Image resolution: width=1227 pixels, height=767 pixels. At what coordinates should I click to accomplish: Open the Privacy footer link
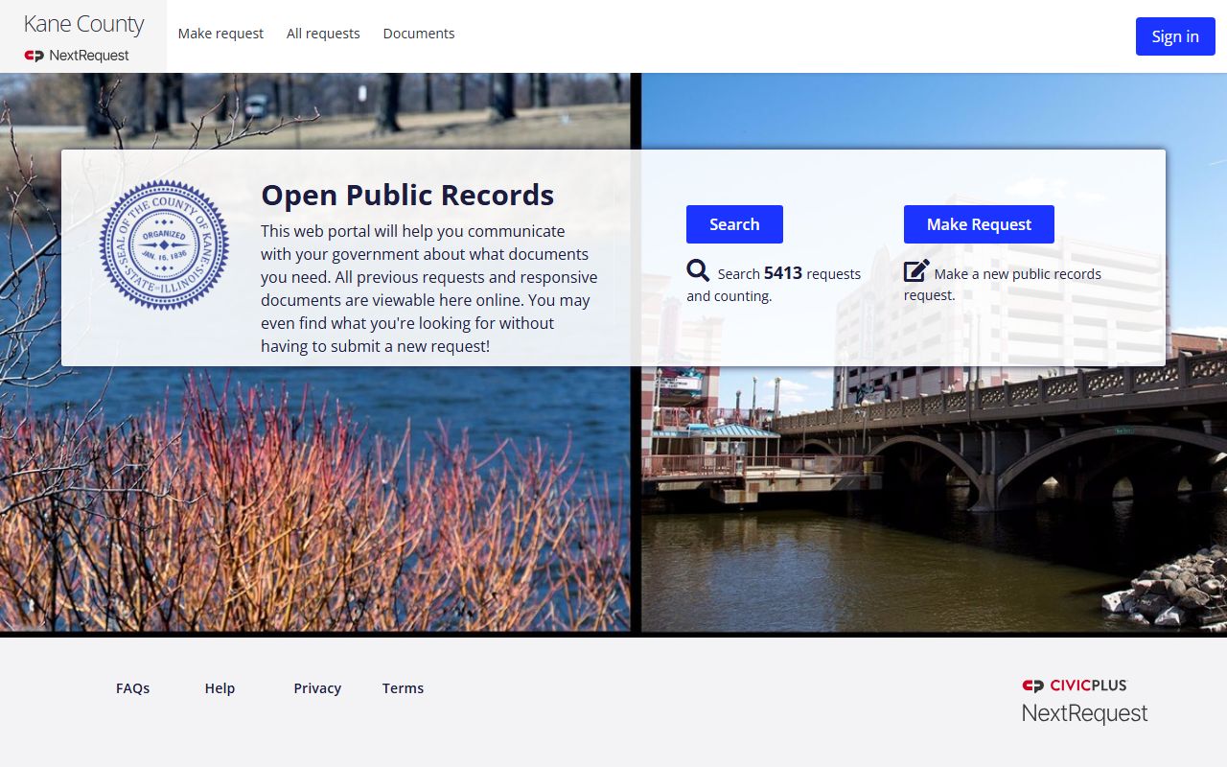coord(317,688)
